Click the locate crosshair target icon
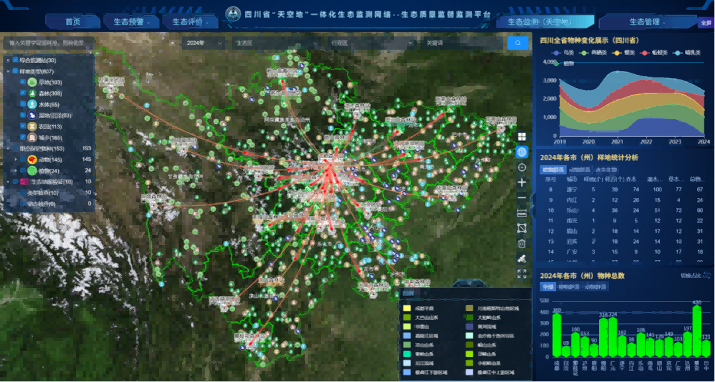This screenshot has height=382, width=715. pos(522,167)
